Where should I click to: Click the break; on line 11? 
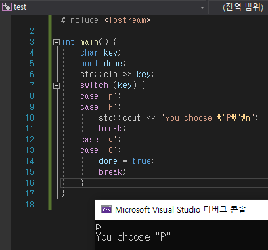click(x=112, y=129)
